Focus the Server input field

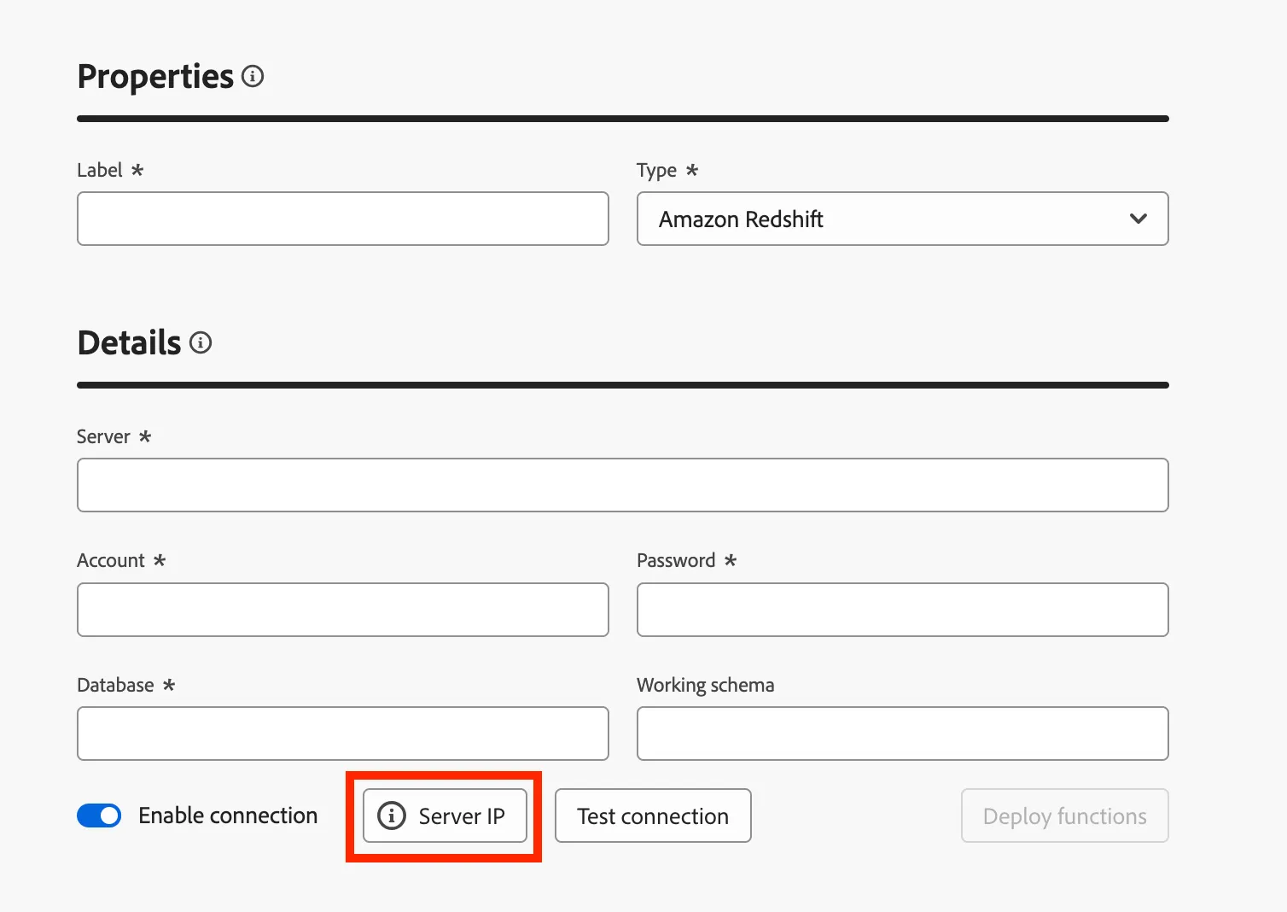[x=622, y=485]
